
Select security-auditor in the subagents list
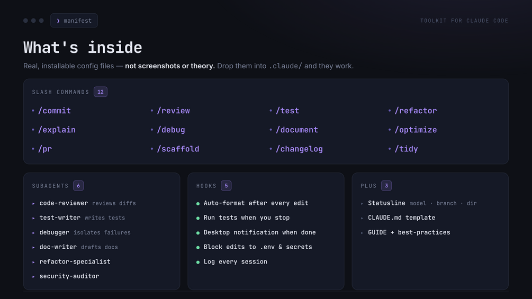[x=69, y=276]
